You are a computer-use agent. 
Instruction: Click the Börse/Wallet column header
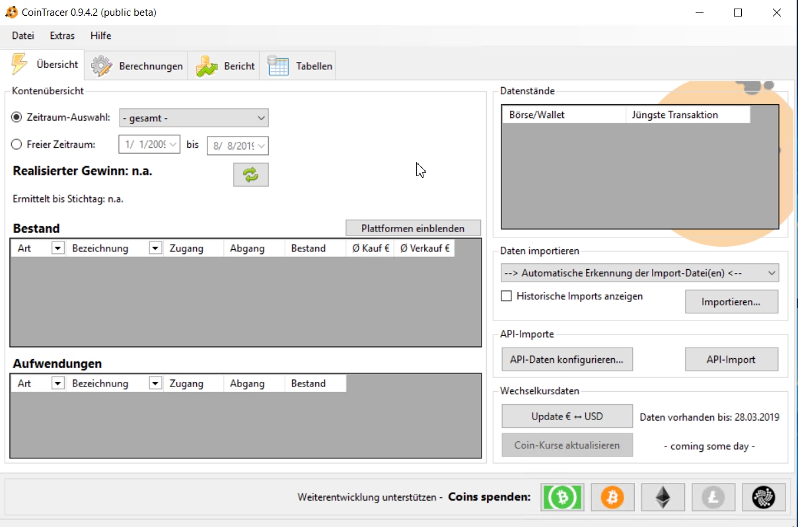[563, 115]
